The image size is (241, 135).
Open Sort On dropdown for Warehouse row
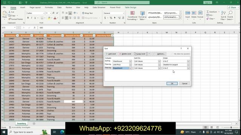(x=159, y=61)
